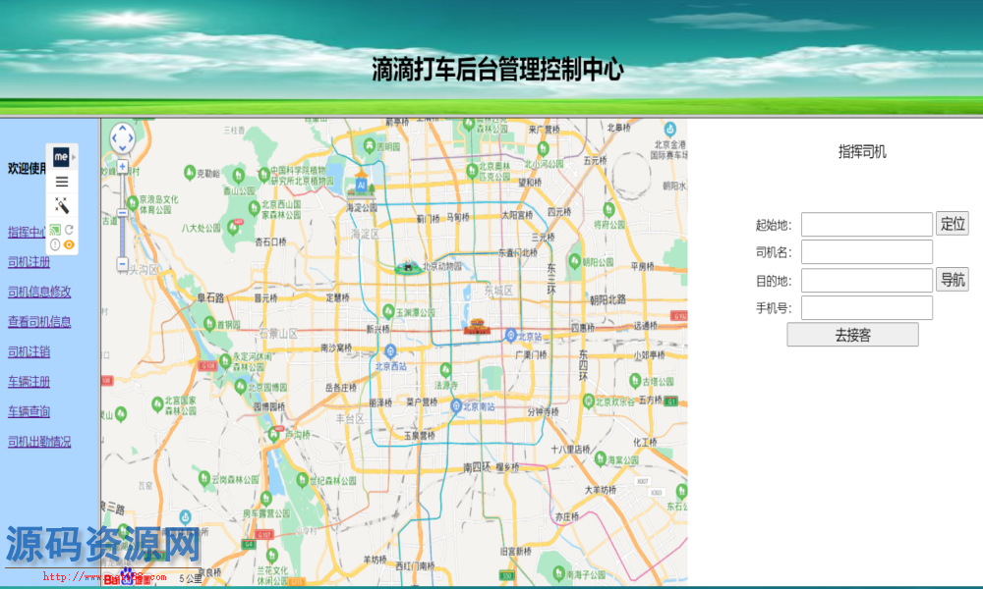Click the refresh icon in floating toolbar
Viewport: 983px width, 589px height.
pyautogui.click(x=69, y=230)
